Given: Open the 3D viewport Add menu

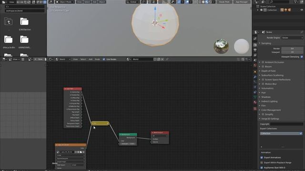Looking at the screenshot, I should 94,2.
